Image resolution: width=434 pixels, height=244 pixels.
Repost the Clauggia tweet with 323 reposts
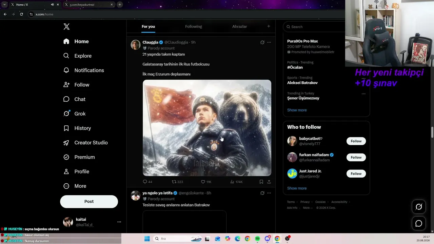(x=177, y=182)
